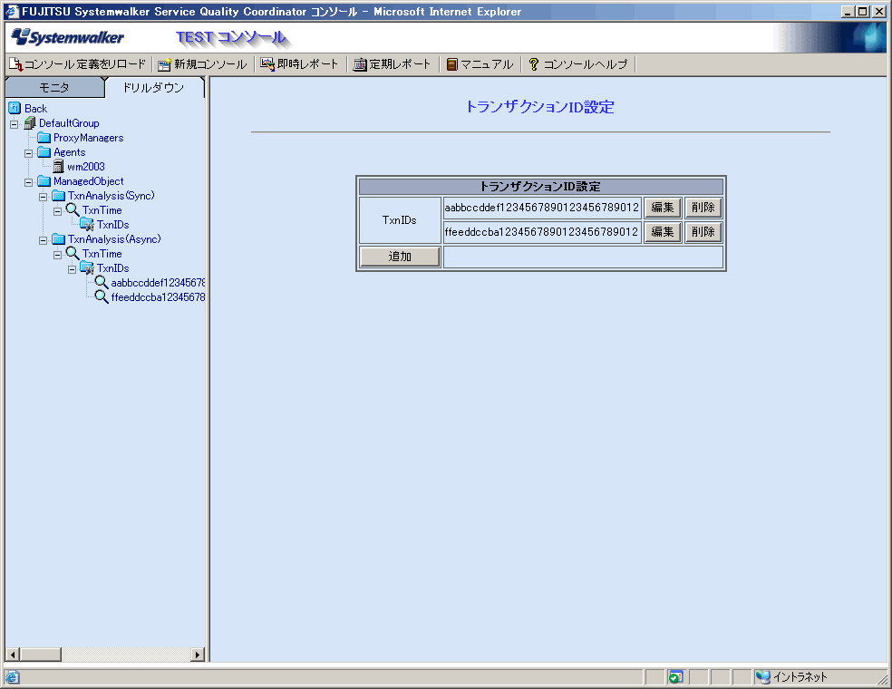
Task: Click the ffeeddccba1234567890123456789012 table cell
Action: pos(542,232)
